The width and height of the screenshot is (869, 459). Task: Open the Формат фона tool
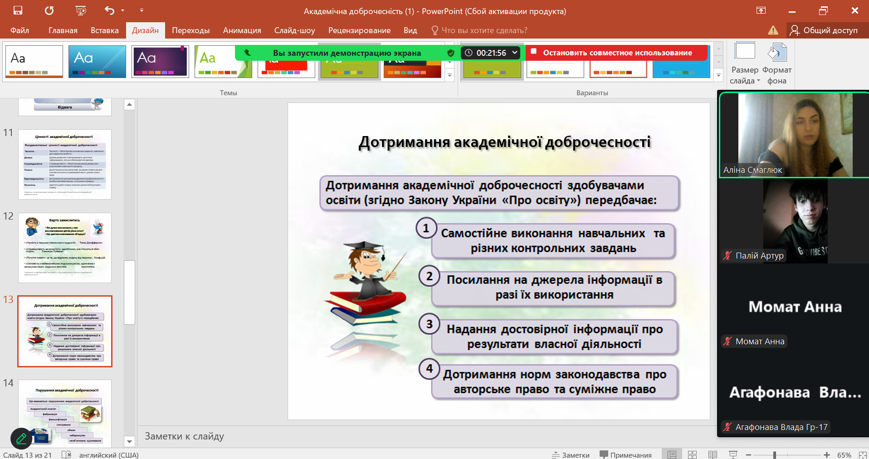(x=776, y=63)
